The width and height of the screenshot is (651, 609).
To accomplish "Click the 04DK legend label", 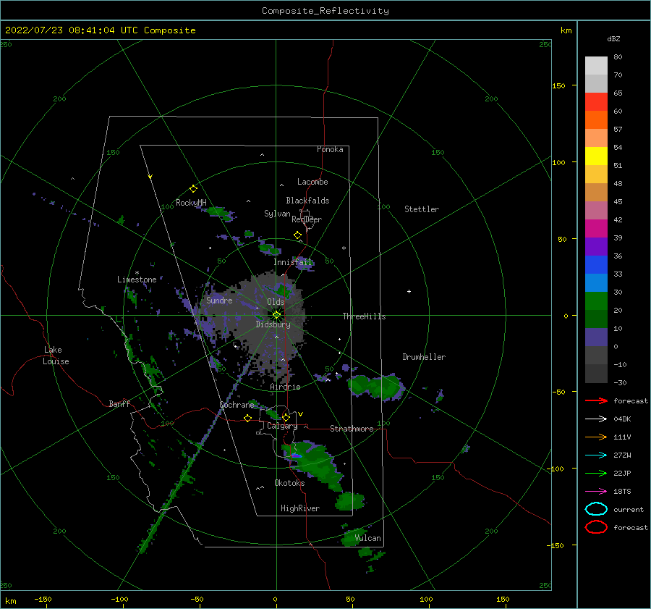I will pyautogui.click(x=622, y=419).
